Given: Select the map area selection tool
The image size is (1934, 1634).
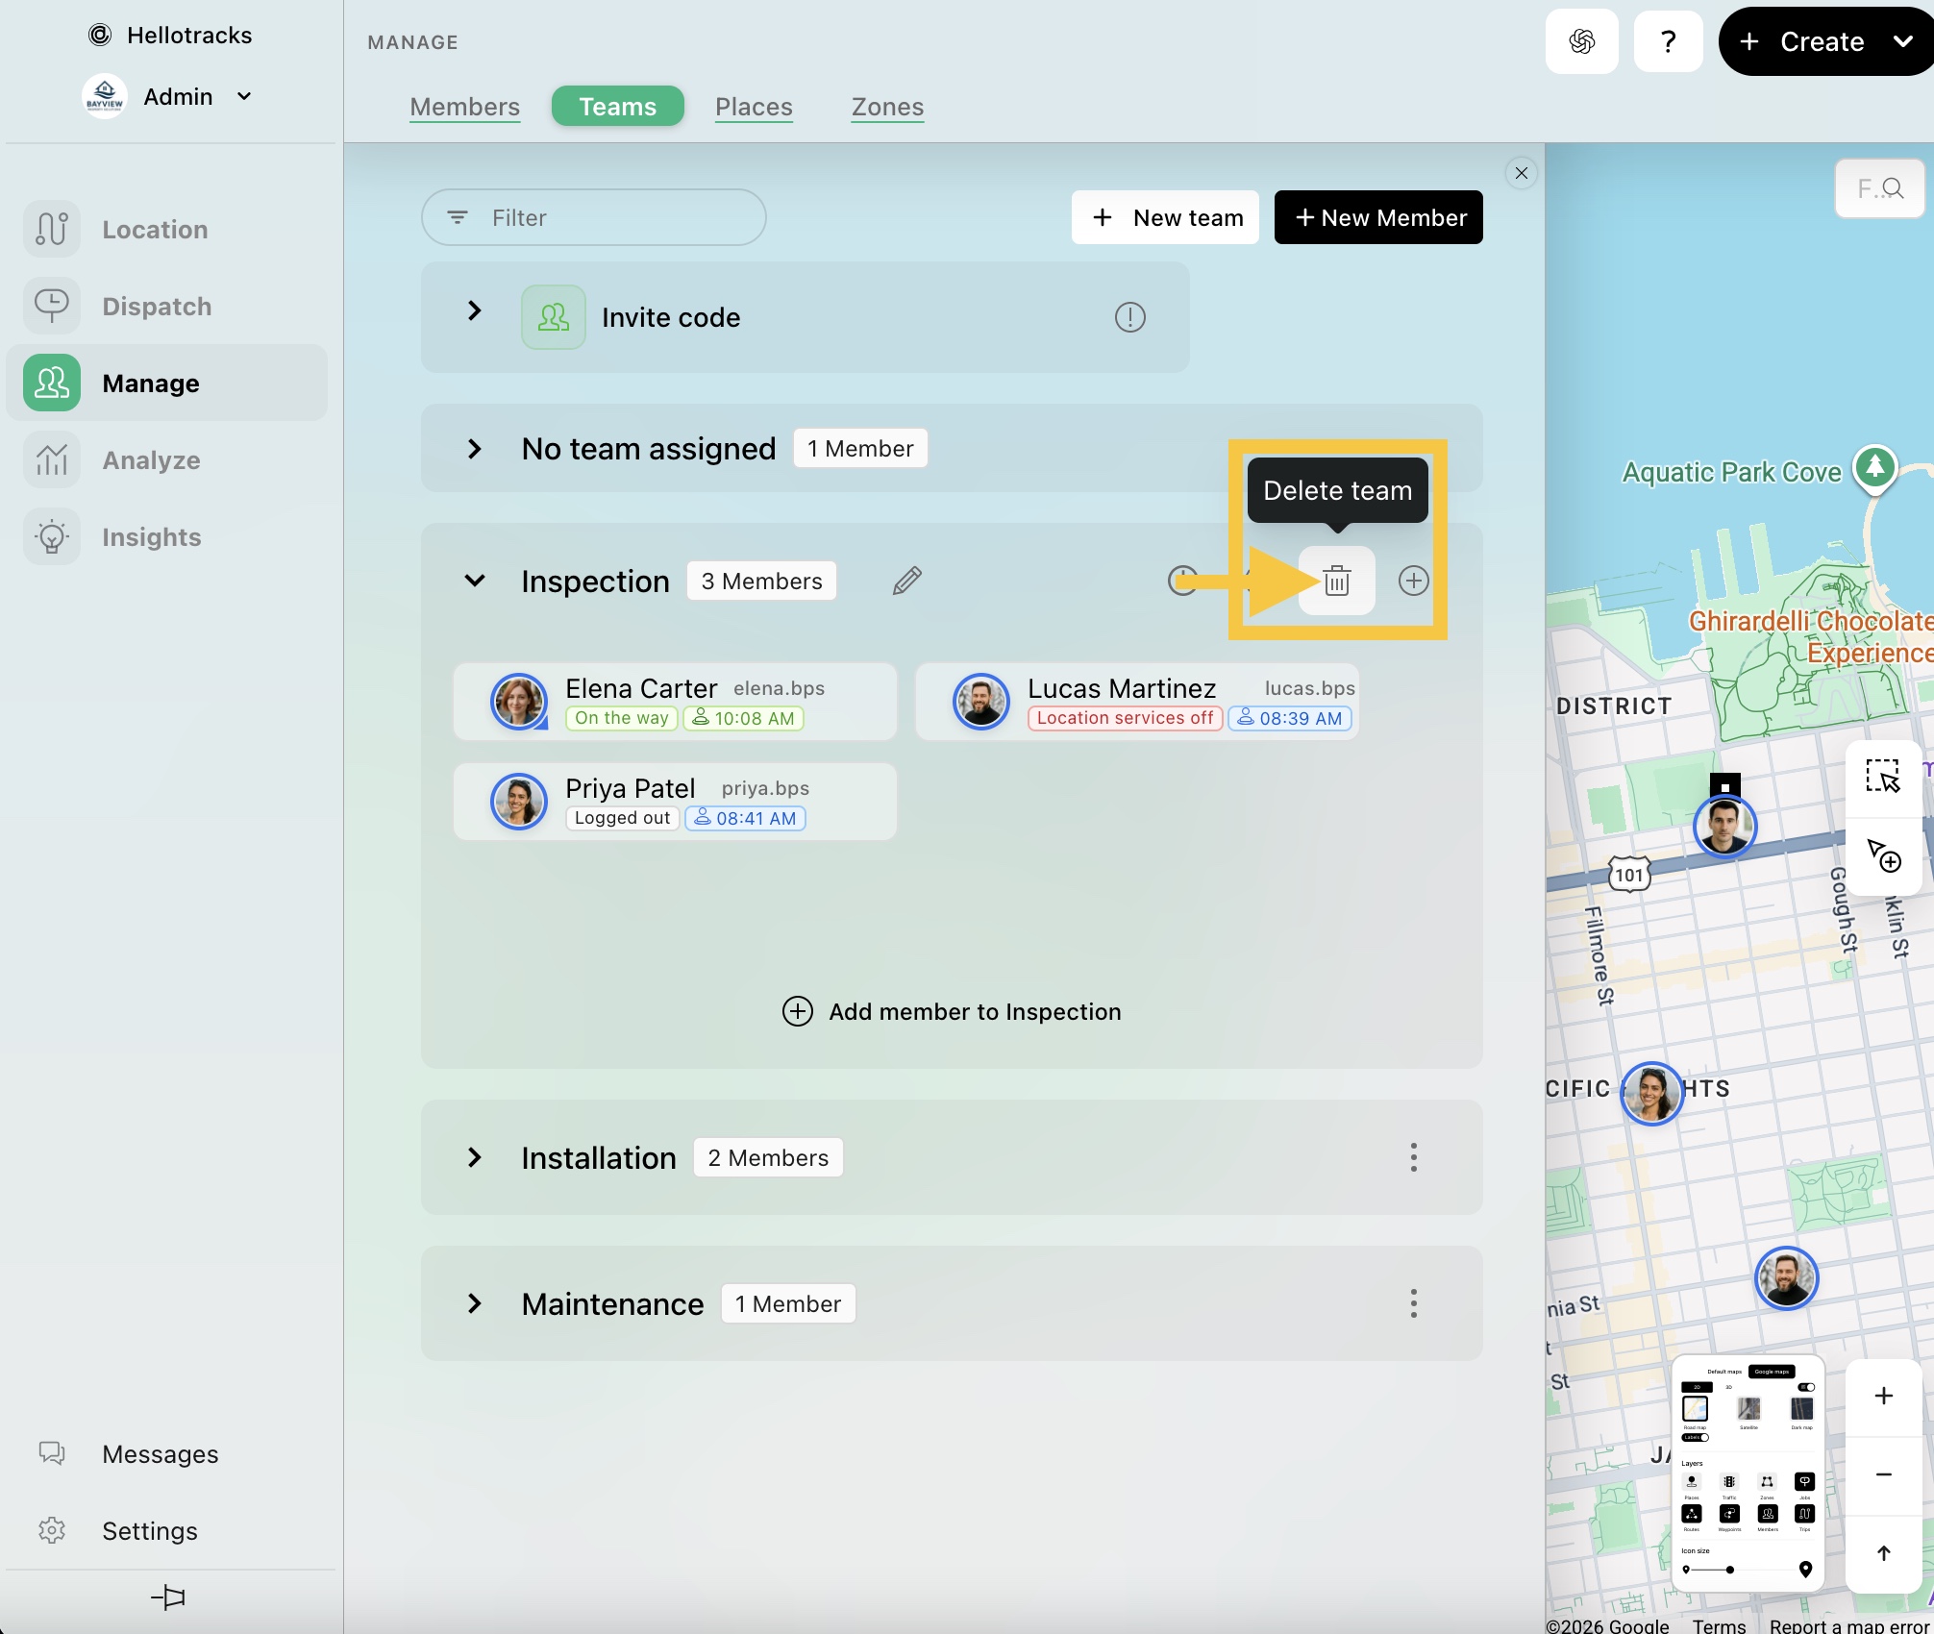Looking at the screenshot, I should [x=1883, y=777].
